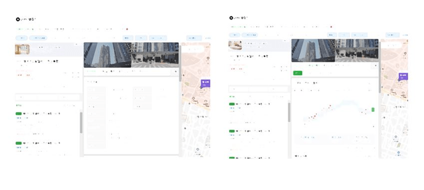Image resolution: width=424 pixels, height=190 pixels.
Task: Click the round black logo in left screenshot
Action: click(x=18, y=19)
